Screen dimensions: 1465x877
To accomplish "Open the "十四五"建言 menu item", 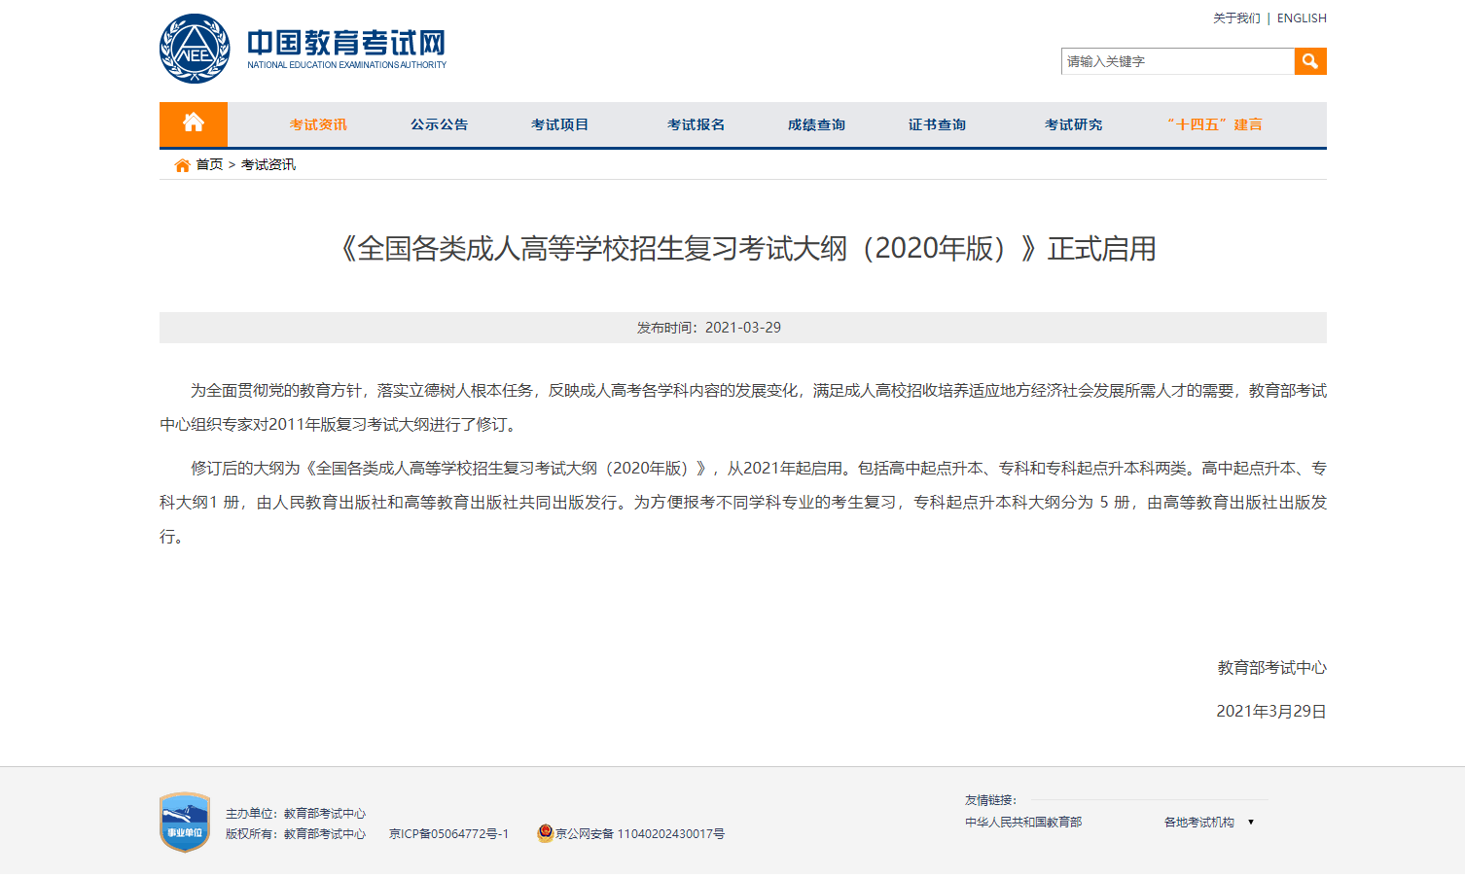I will (x=1212, y=123).
